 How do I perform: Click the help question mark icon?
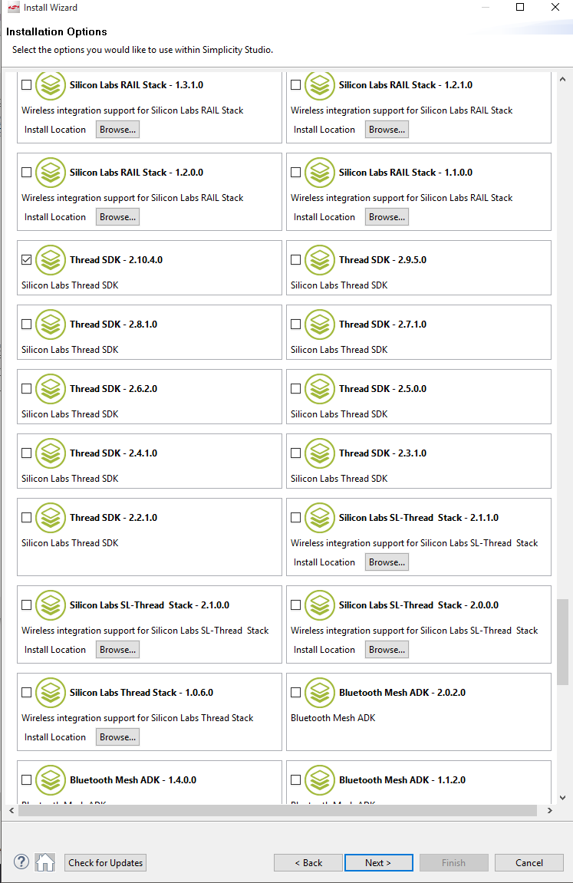pos(21,862)
